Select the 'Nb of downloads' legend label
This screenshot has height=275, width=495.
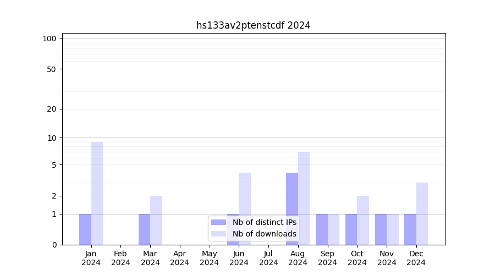(x=264, y=234)
